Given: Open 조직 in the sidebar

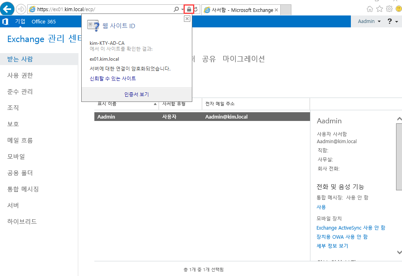Looking at the screenshot, I should click(13, 108).
